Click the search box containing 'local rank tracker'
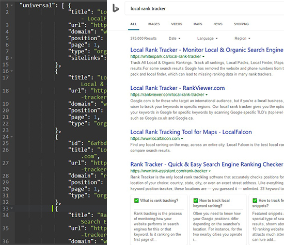Image resolution: width=284 pixels, height=245 pixels. [204, 8]
